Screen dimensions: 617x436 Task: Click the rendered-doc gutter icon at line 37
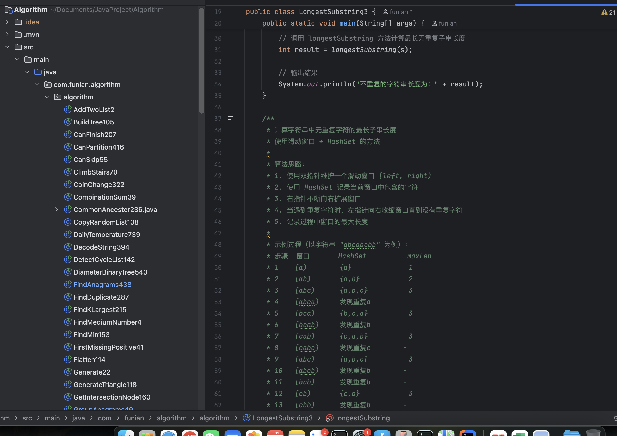click(230, 118)
